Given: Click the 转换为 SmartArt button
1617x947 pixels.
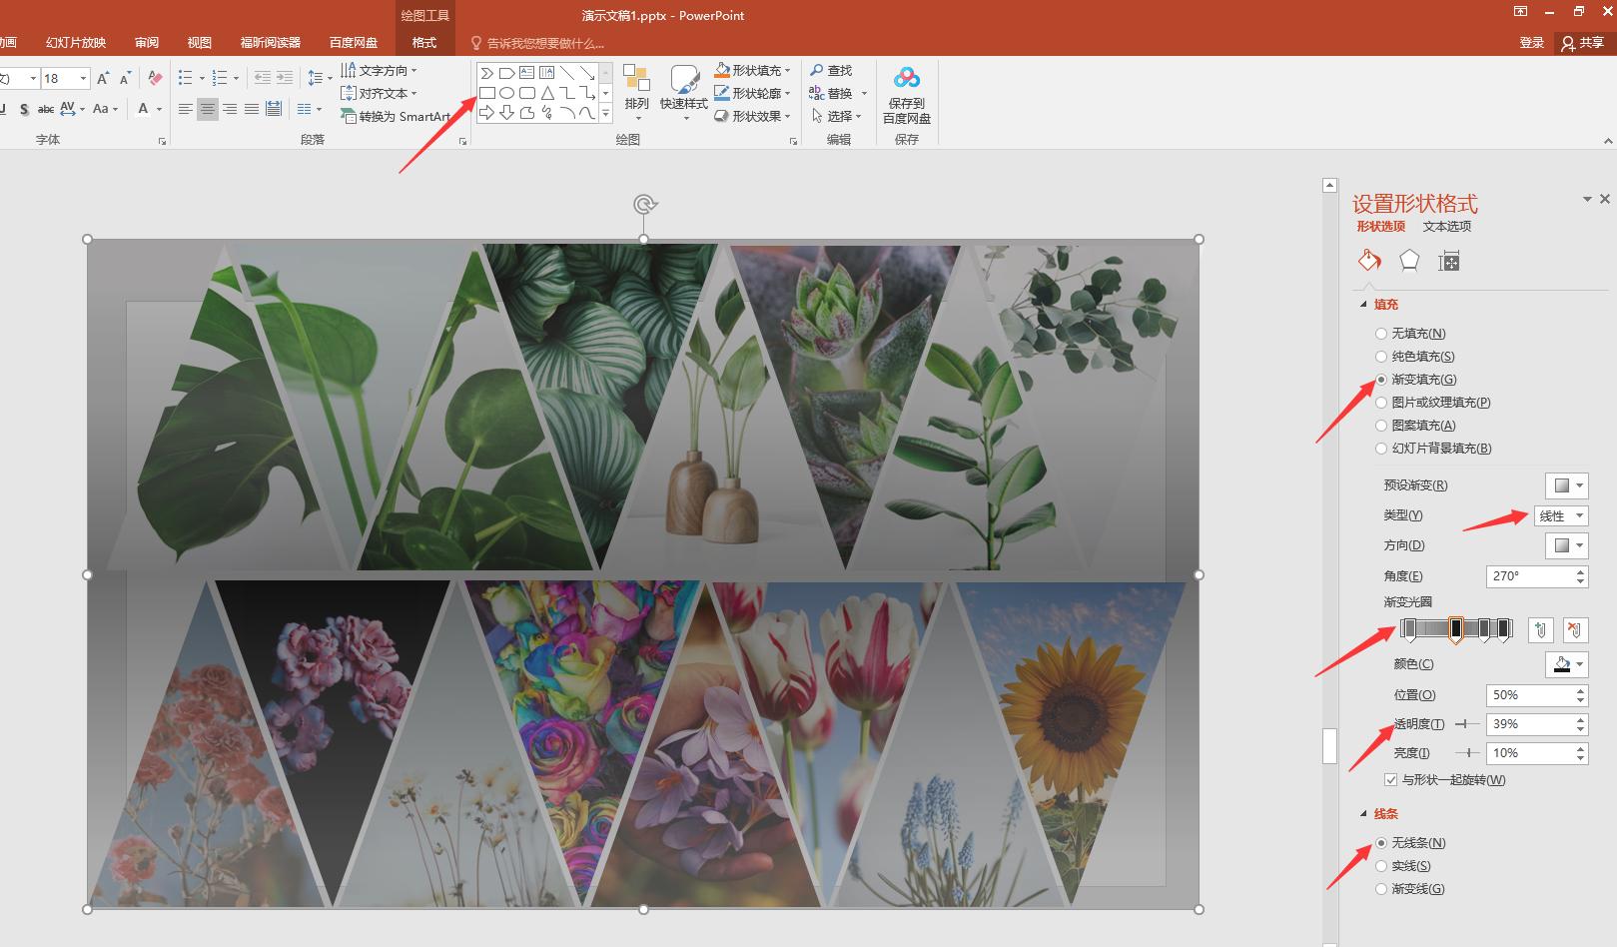Looking at the screenshot, I should [x=396, y=117].
